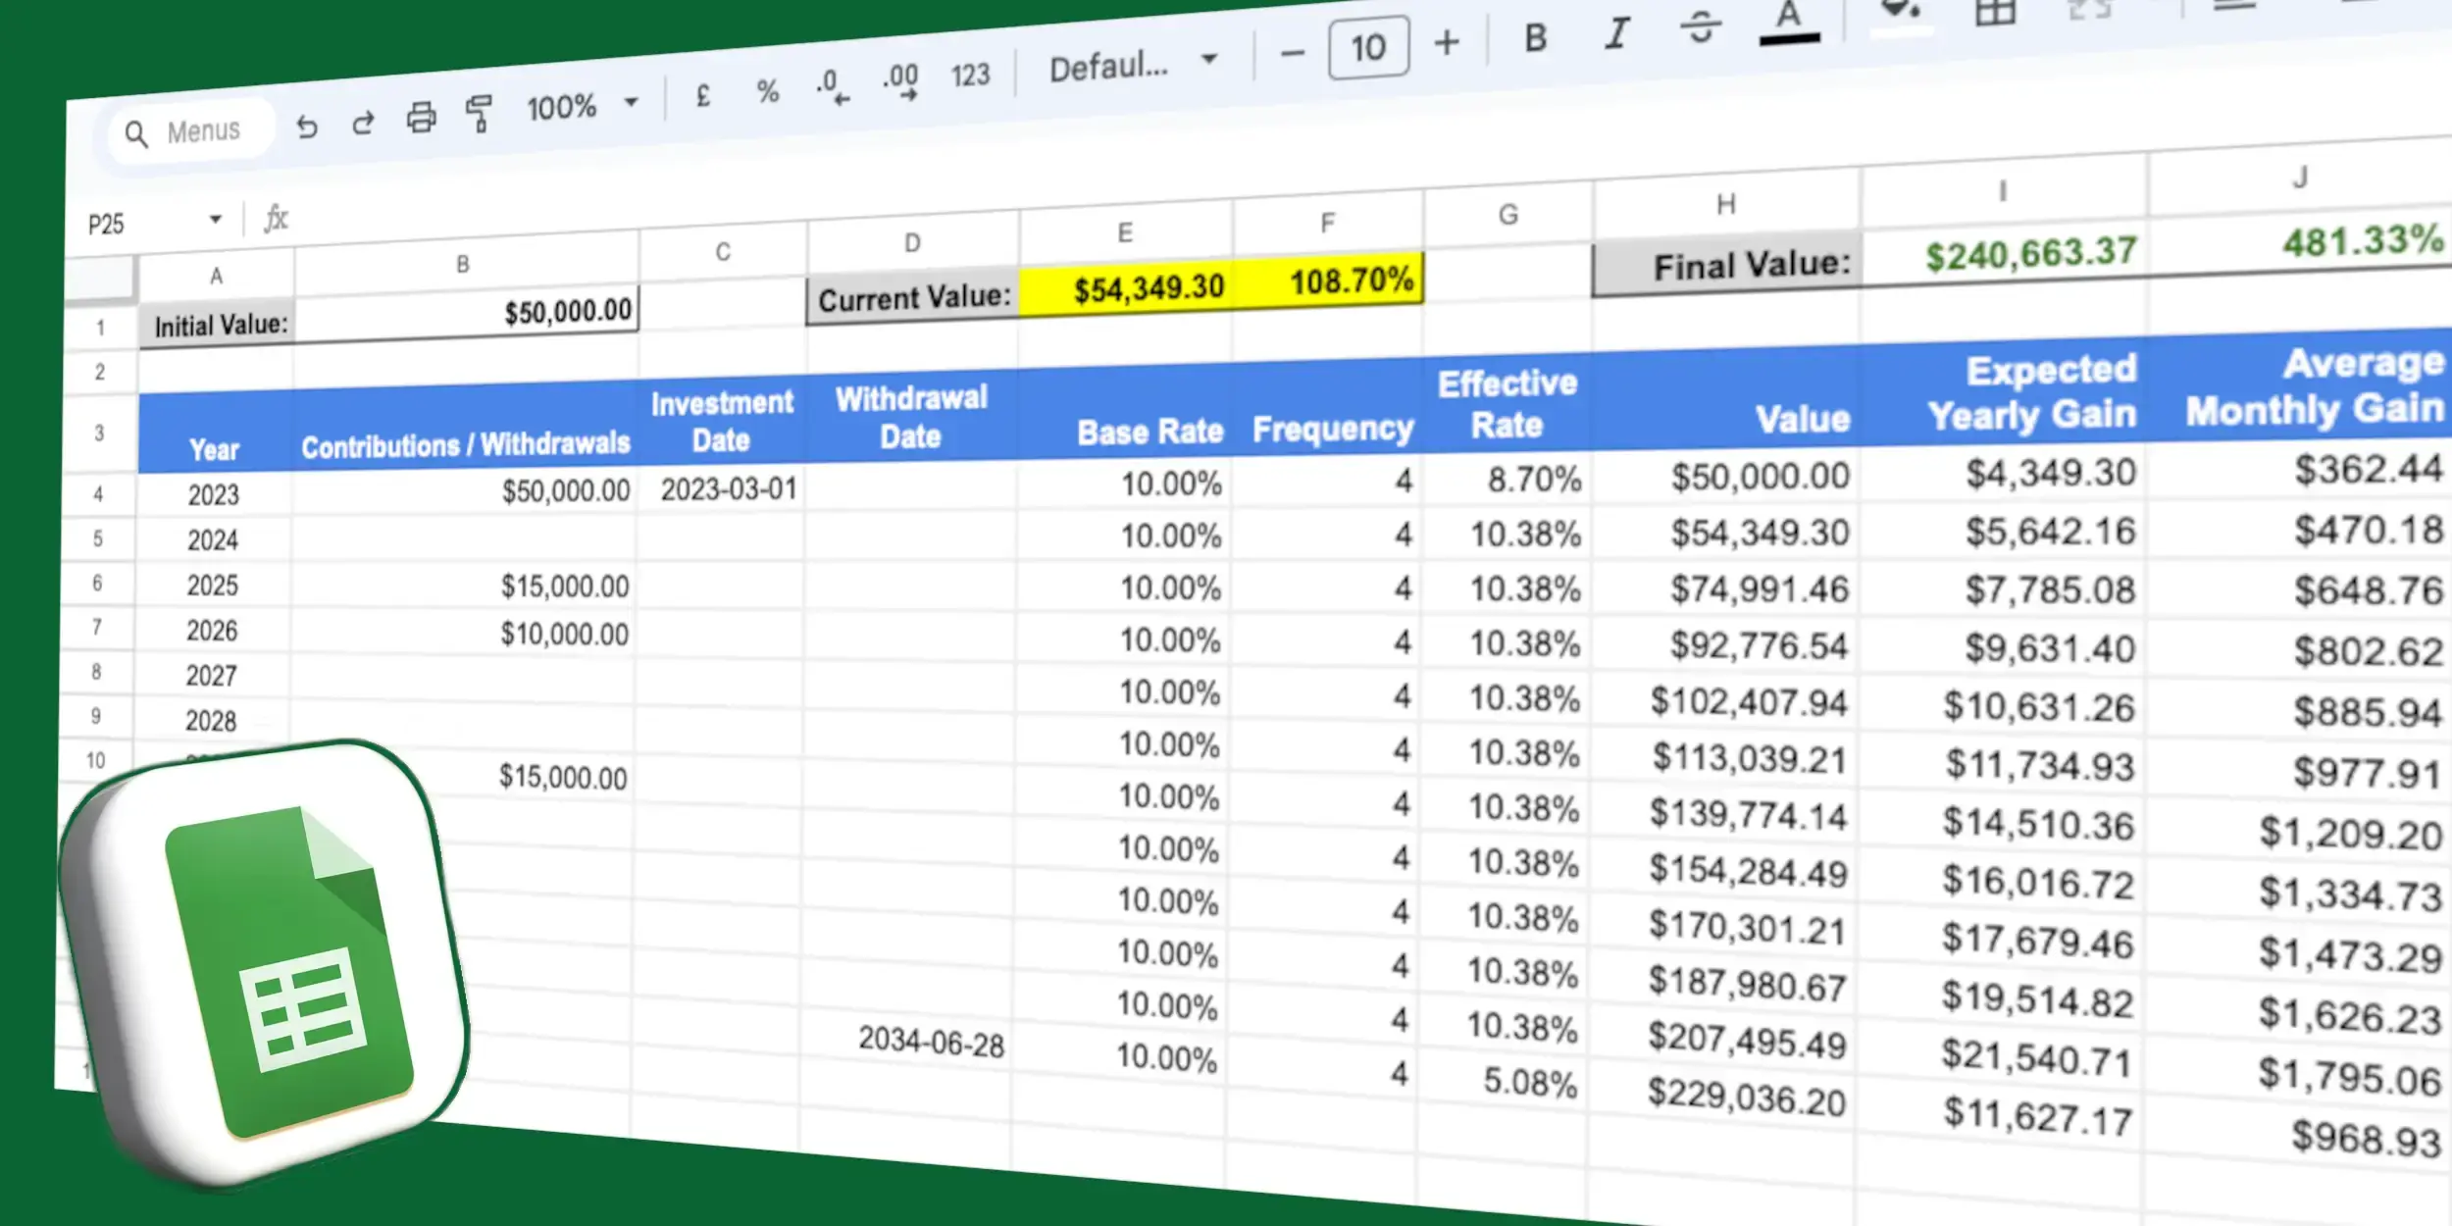Viewport: 2452px width, 1226px height.
Task: Format selection as percent
Action: [767, 91]
